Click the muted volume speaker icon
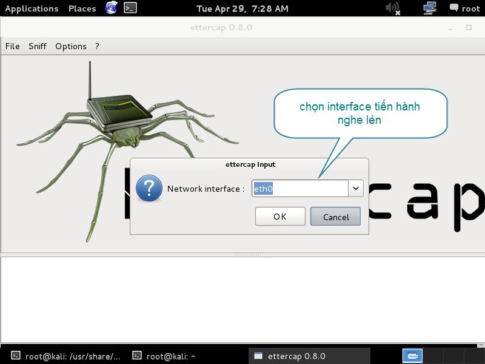 coord(393,8)
